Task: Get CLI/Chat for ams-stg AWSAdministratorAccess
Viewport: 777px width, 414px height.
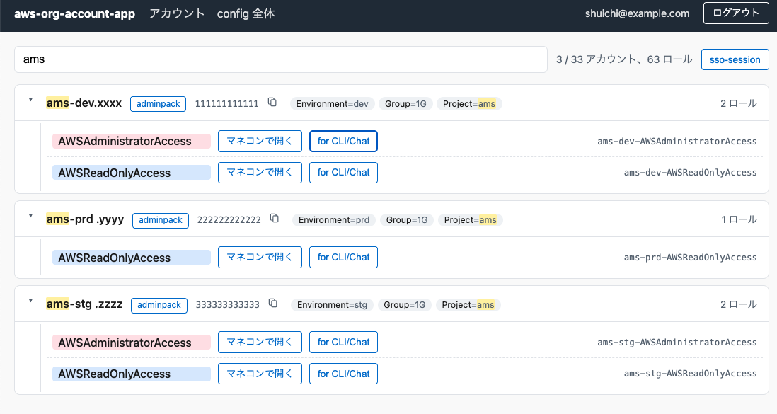Action: pyautogui.click(x=343, y=342)
